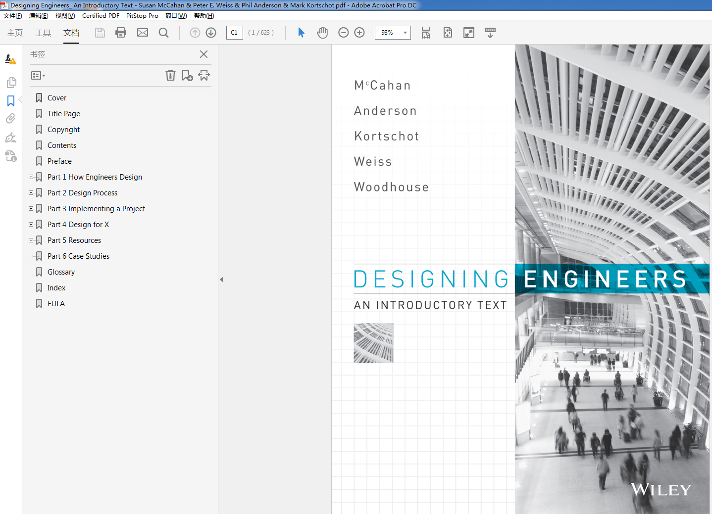Toggle the page thumbnails panel
Screen dimensions: 712x514
coord(11,83)
